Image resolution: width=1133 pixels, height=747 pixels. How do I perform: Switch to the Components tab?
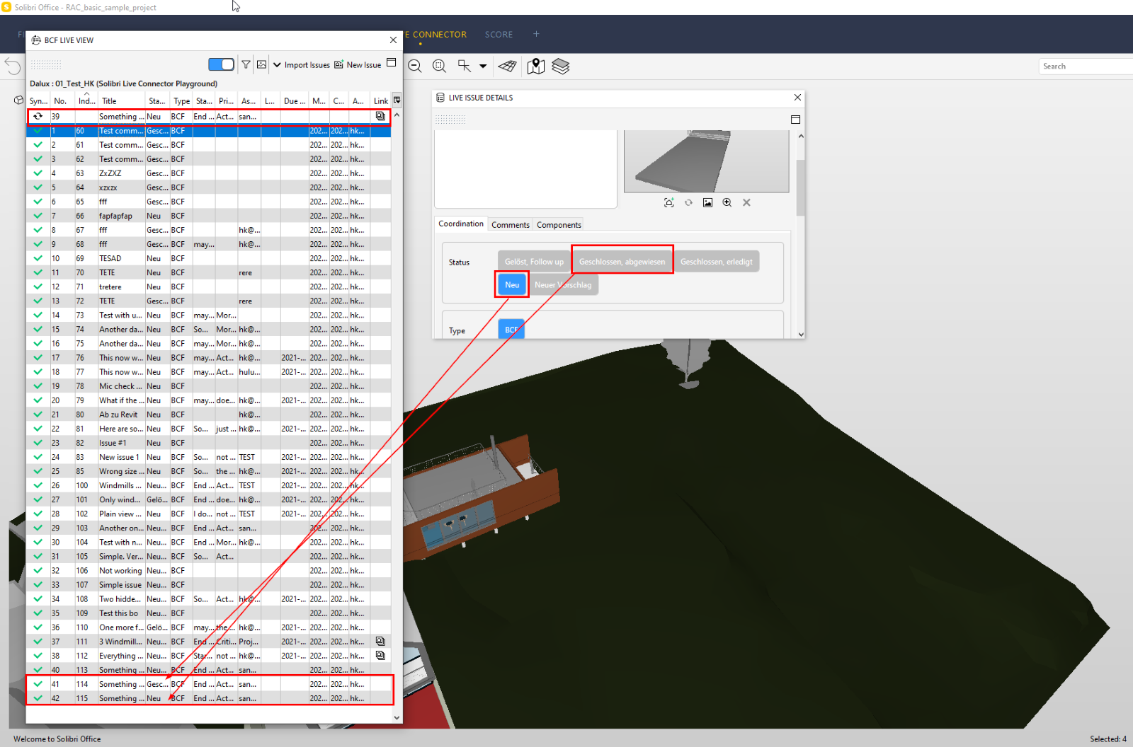pos(559,225)
